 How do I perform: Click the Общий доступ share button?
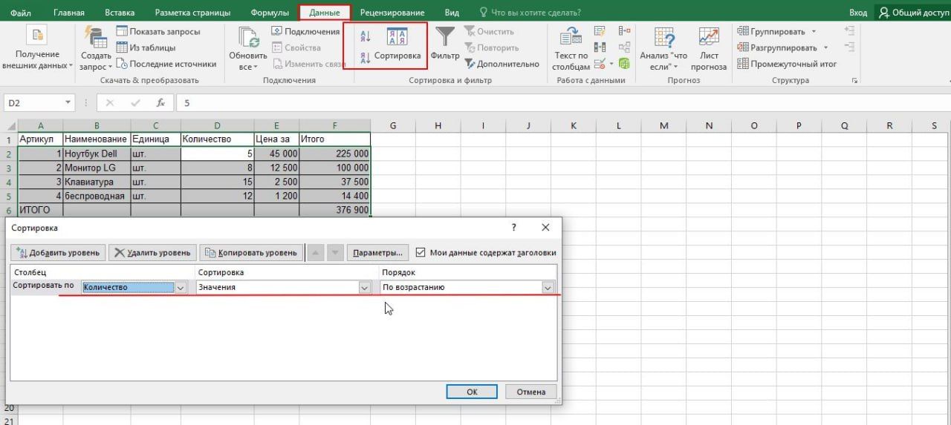tap(912, 13)
